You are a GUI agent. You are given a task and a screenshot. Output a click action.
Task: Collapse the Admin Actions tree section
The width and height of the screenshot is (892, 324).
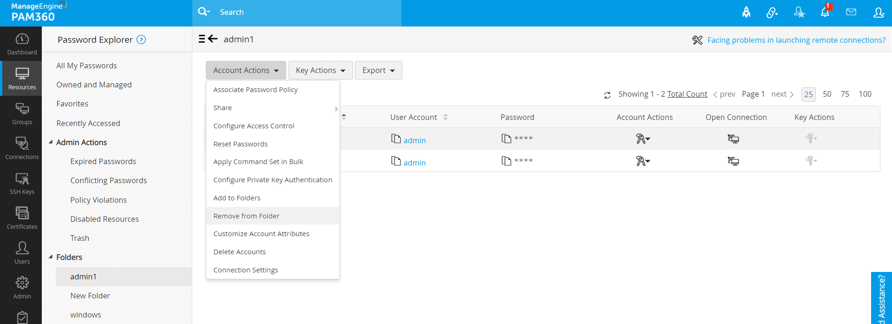pos(51,142)
